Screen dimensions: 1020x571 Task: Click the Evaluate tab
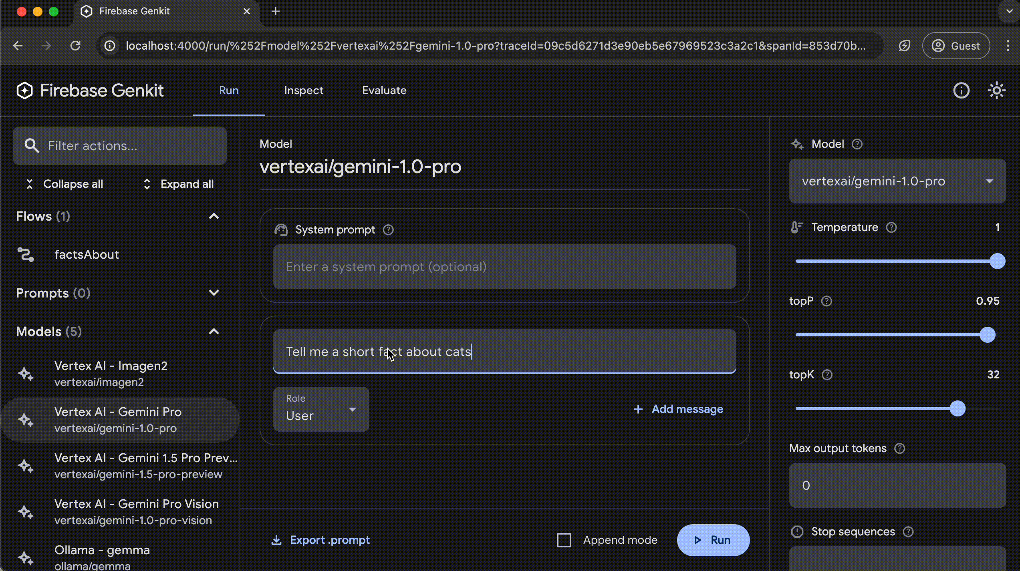384,90
